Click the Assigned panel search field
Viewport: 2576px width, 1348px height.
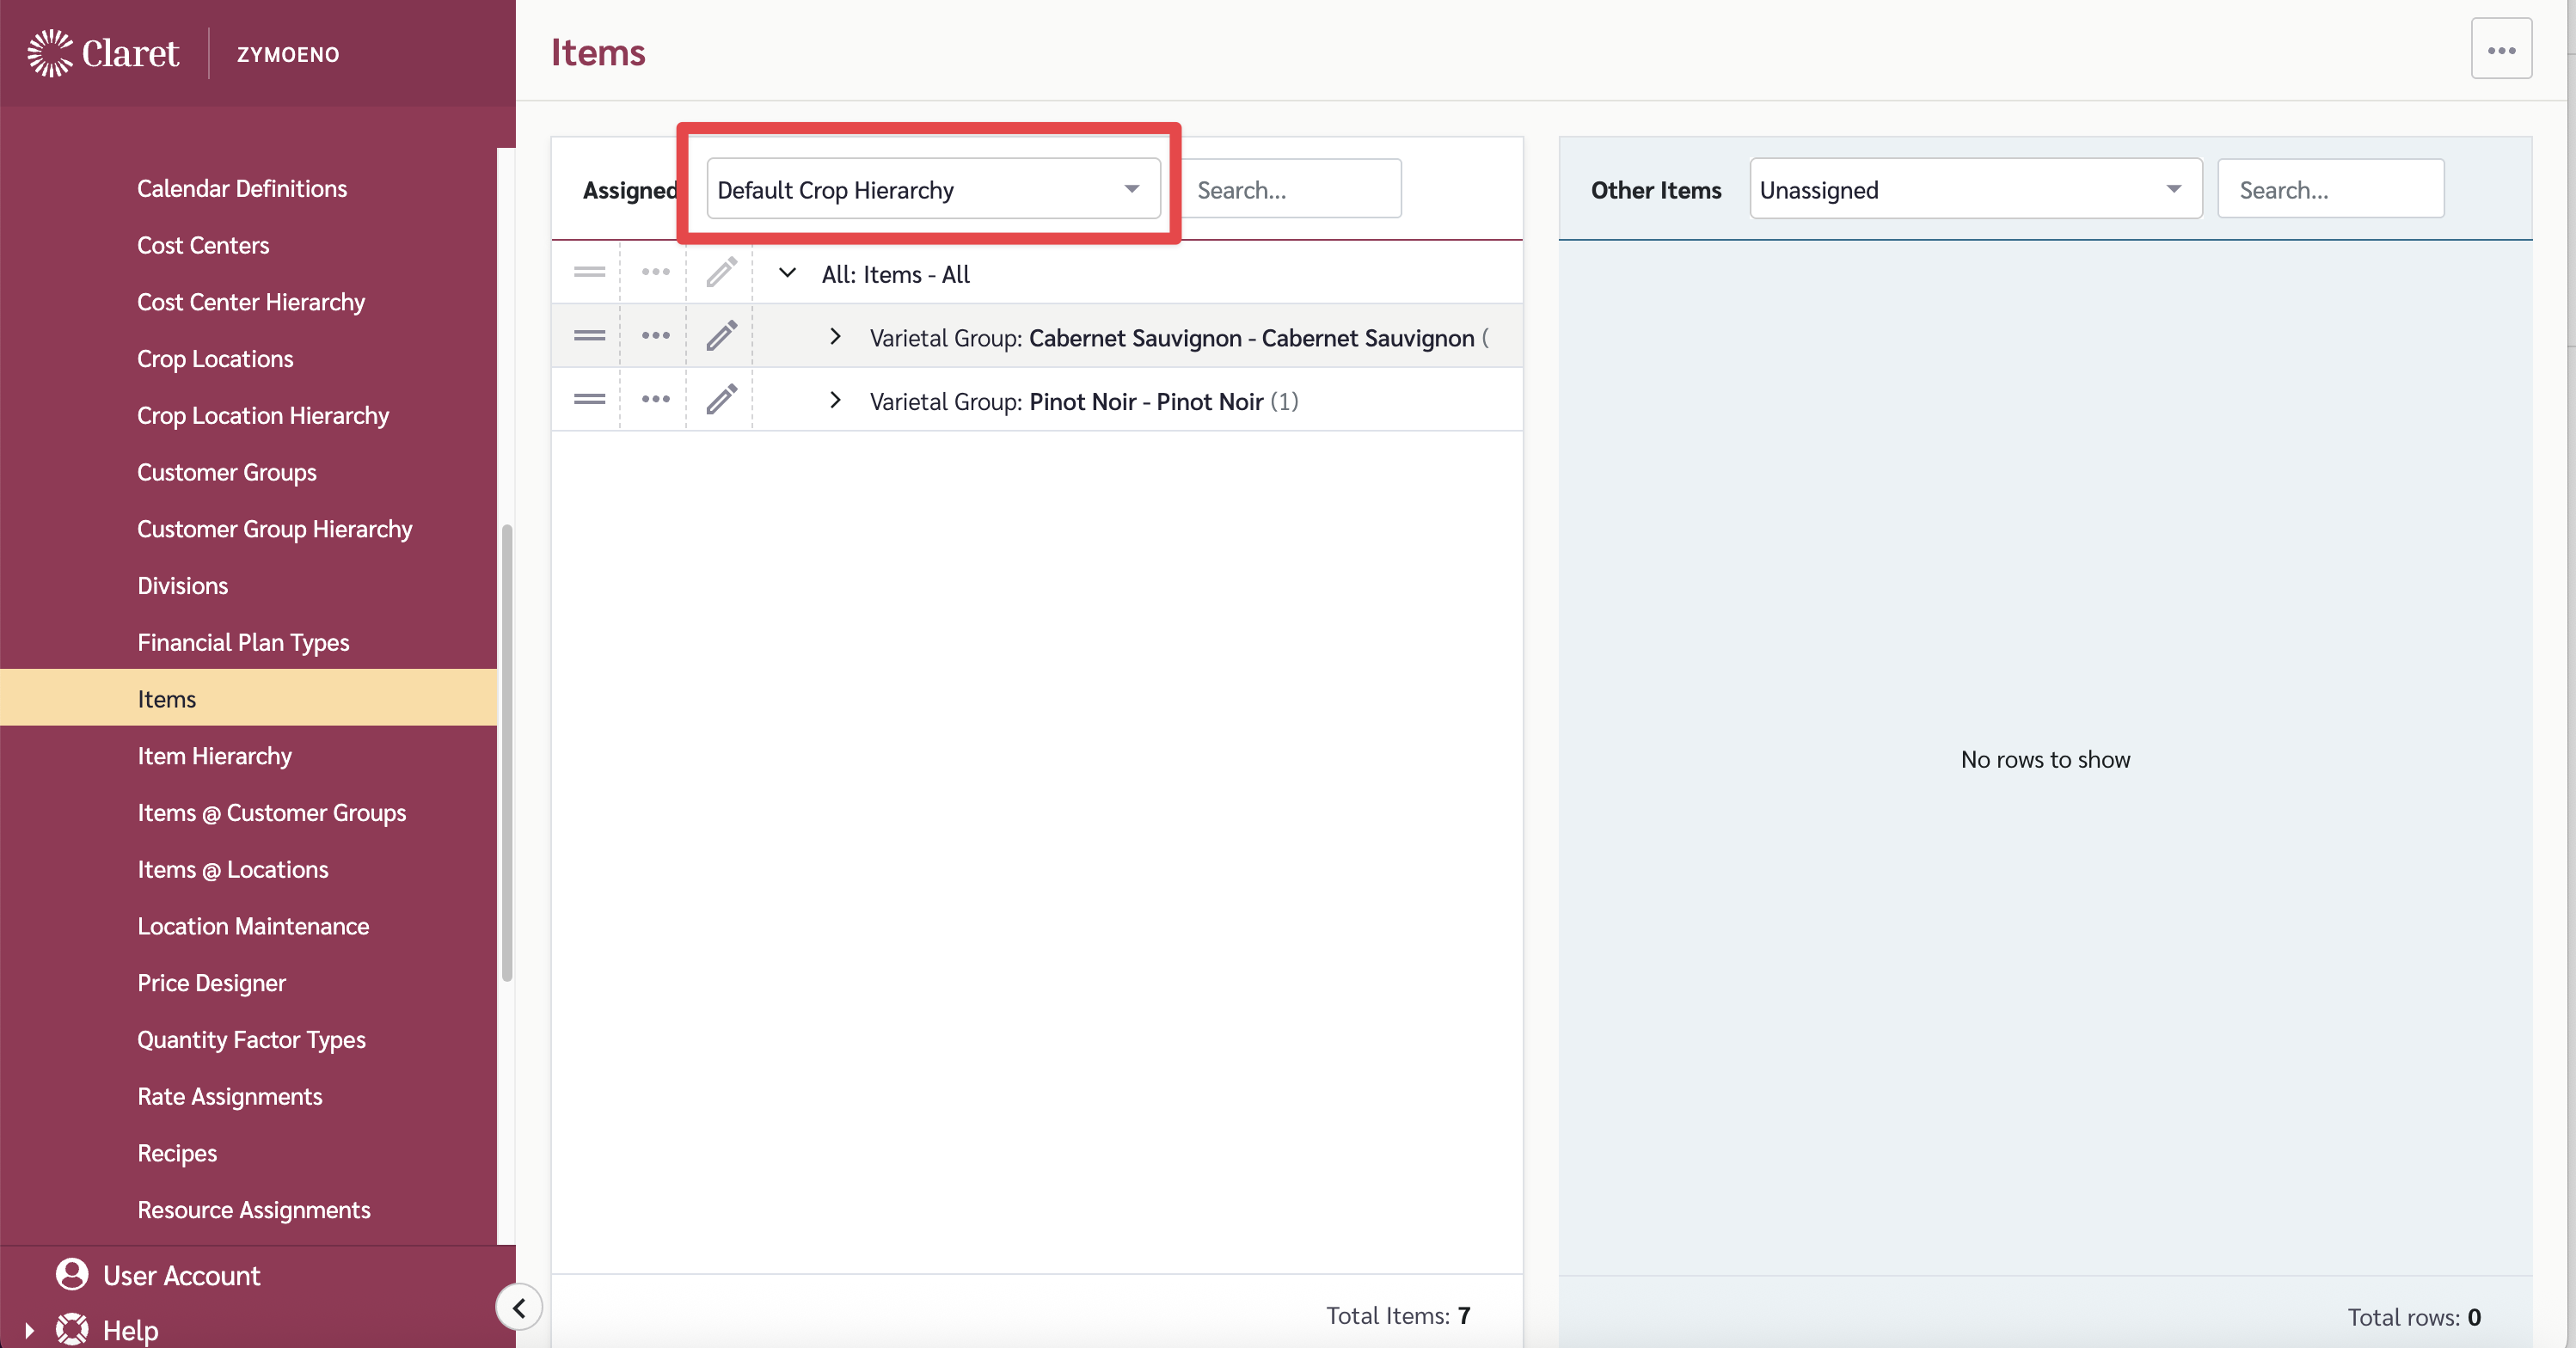click(x=1292, y=189)
